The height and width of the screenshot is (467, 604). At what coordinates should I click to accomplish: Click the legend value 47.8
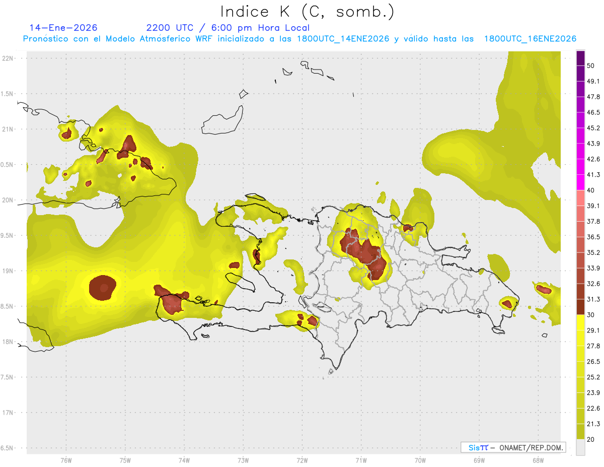click(x=593, y=97)
